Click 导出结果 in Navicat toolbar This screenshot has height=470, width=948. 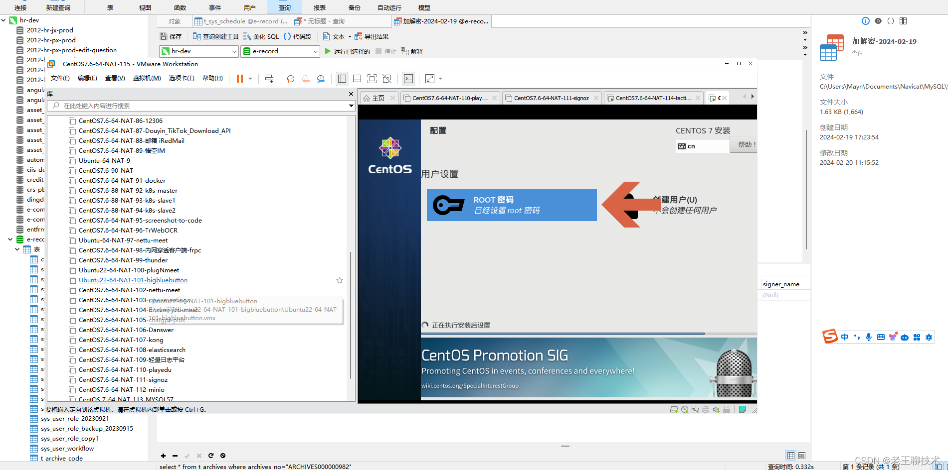(372, 36)
